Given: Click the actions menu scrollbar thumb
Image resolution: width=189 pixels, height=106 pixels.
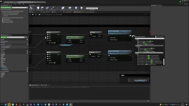Looking at the screenshot, I should coord(164,62).
